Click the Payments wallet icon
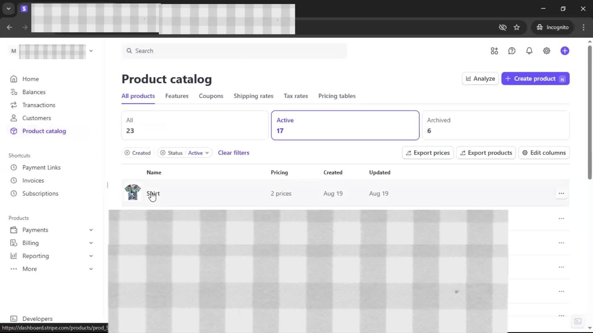 tap(14, 230)
